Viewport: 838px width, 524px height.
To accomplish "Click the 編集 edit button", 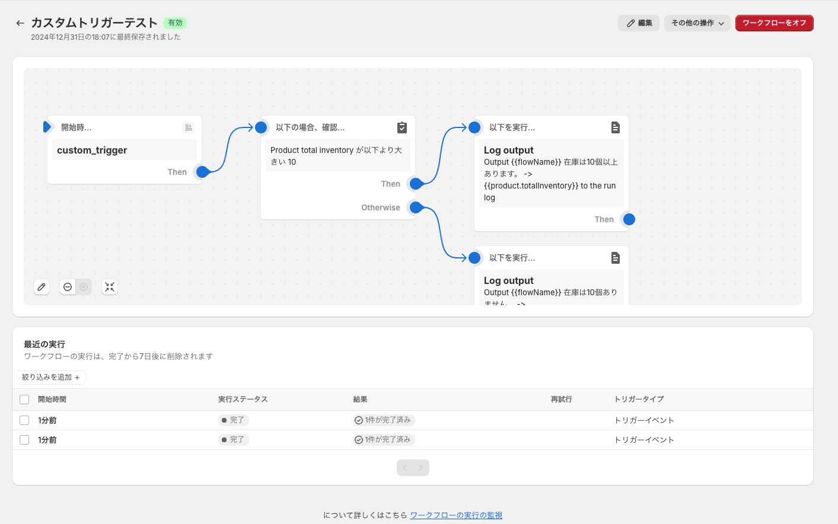I will click(x=639, y=23).
